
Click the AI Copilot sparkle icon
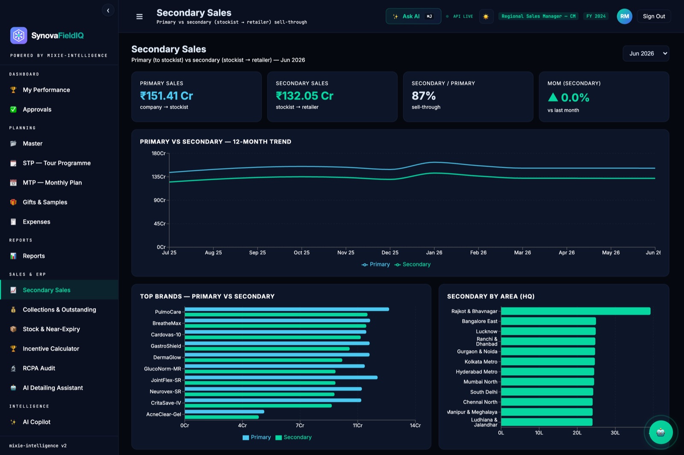point(13,422)
